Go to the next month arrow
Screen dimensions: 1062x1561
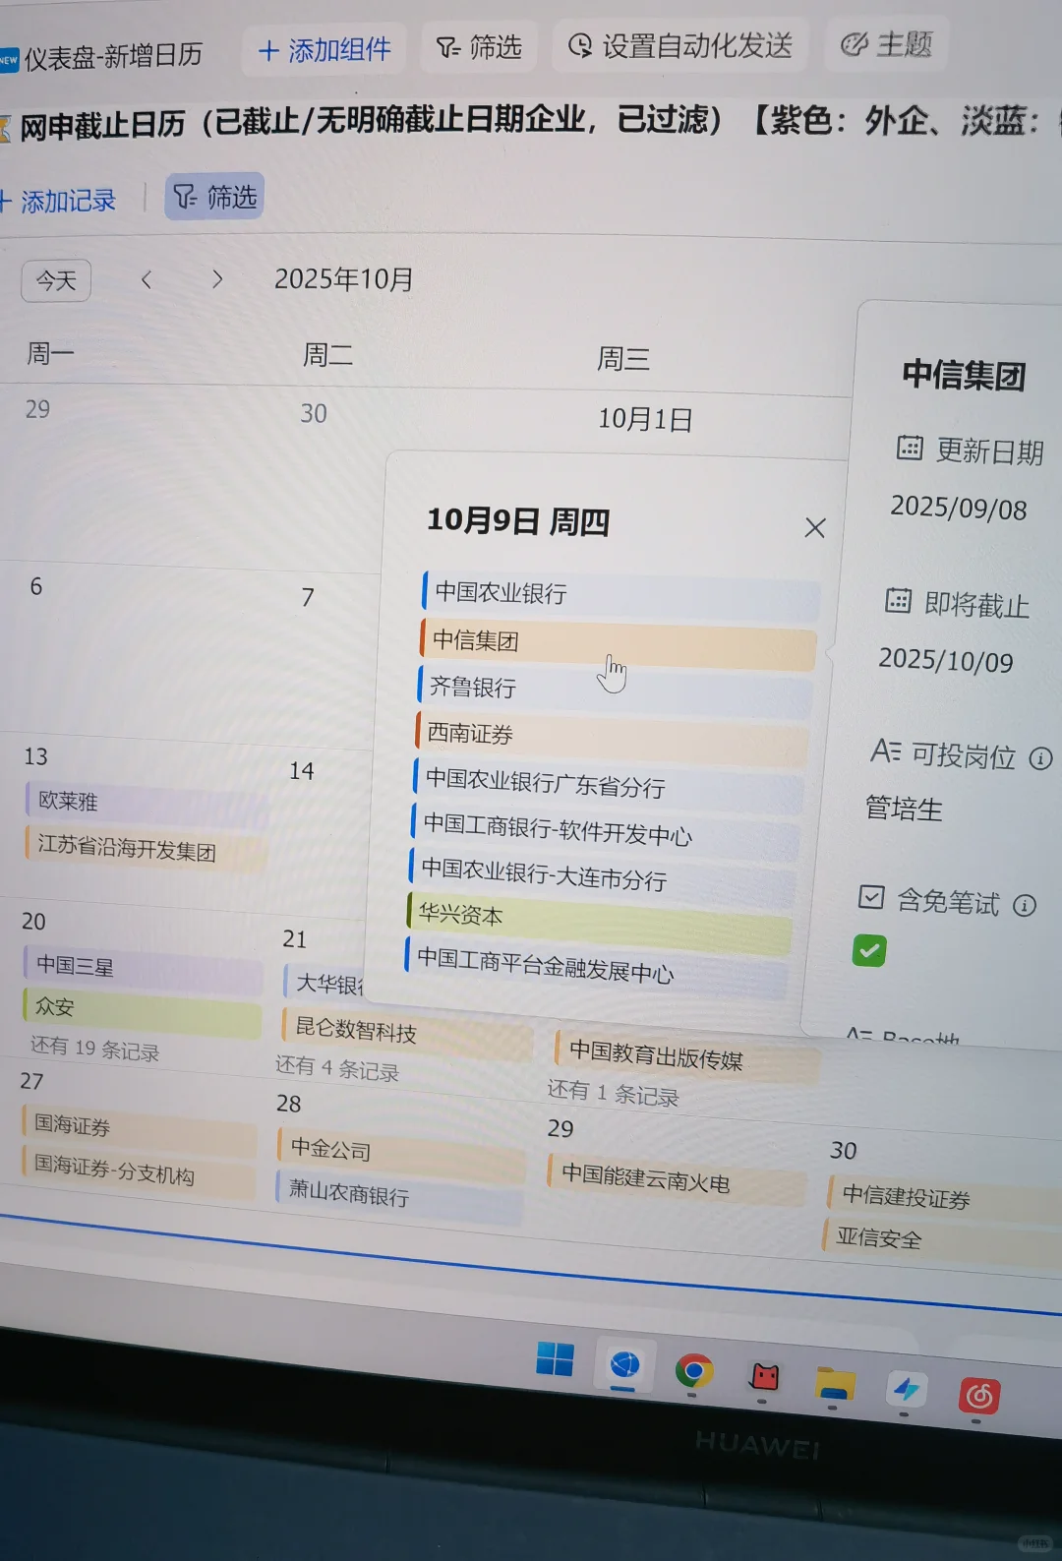pos(217,279)
